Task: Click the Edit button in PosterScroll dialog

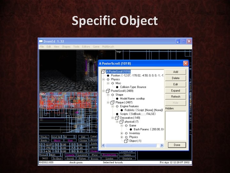Action: click(x=176, y=84)
